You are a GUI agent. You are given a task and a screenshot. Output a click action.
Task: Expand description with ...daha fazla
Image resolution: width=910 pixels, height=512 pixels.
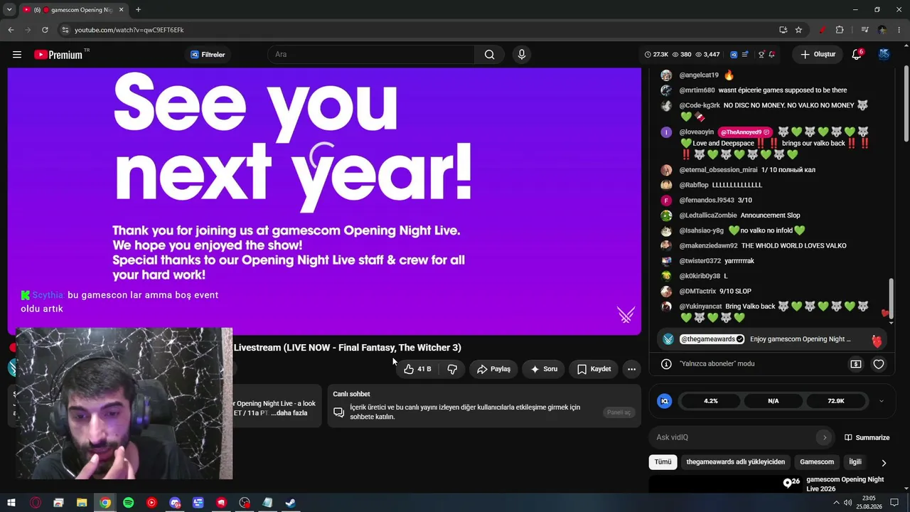(289, 413)
